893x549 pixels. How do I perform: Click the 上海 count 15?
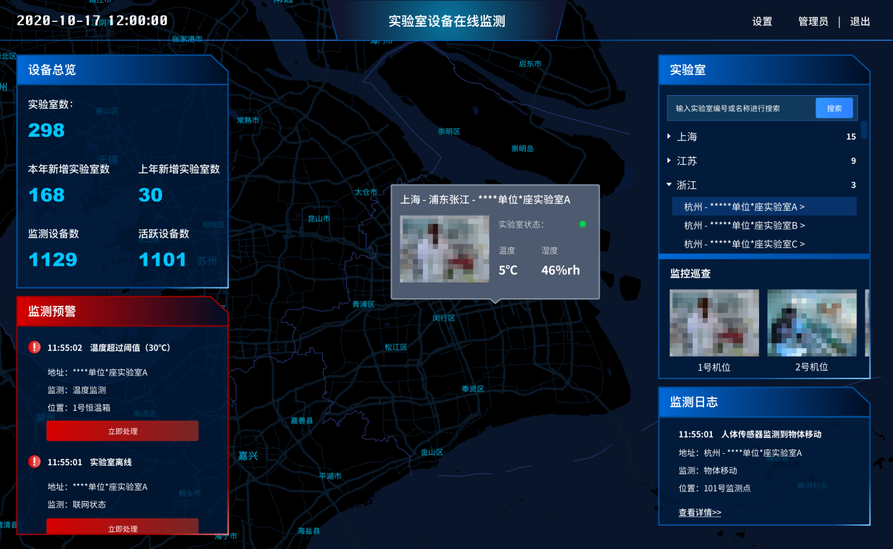[x=851, y=137]
